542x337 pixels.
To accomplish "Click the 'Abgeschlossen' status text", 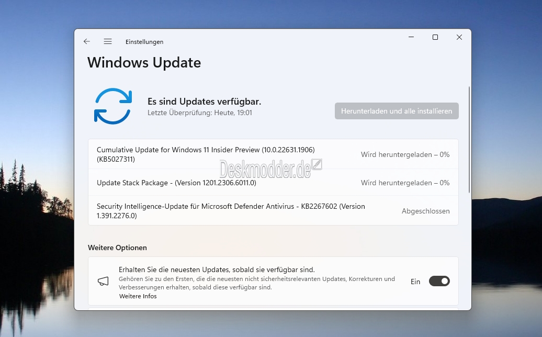I will (x=425, y=211).
